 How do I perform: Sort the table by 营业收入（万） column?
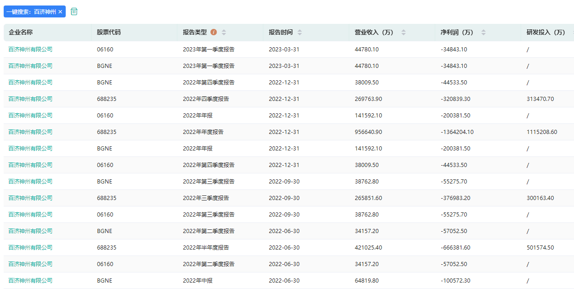click(x=404, y=32)
